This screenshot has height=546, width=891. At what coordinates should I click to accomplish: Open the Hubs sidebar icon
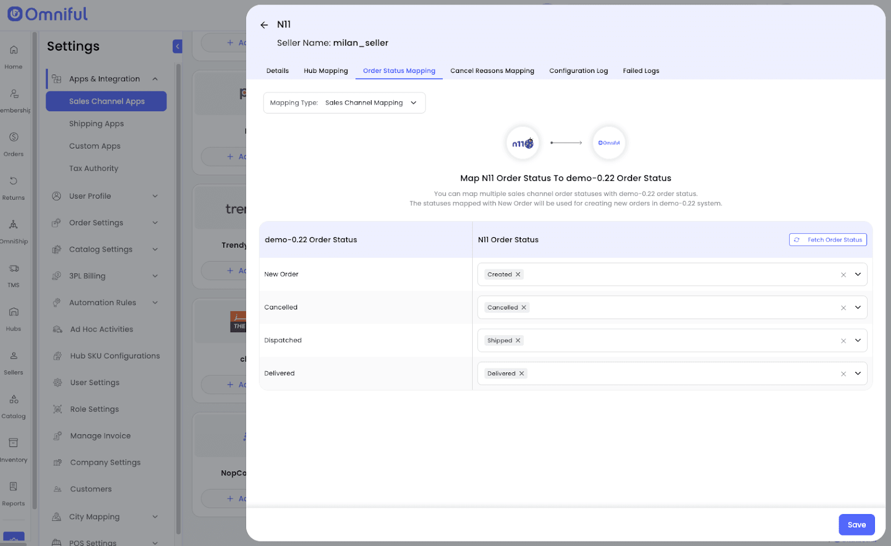pyautogui.click(x=14, y=318)
